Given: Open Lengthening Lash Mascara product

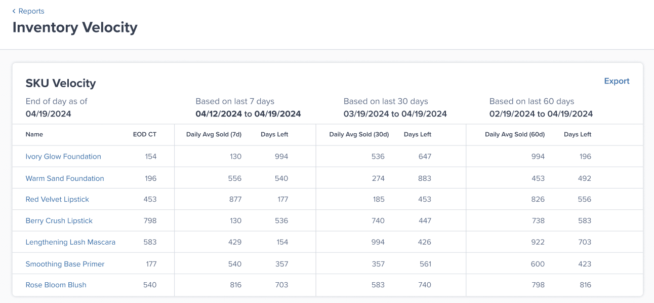Looking at the screenshot, I should point(70,242).
